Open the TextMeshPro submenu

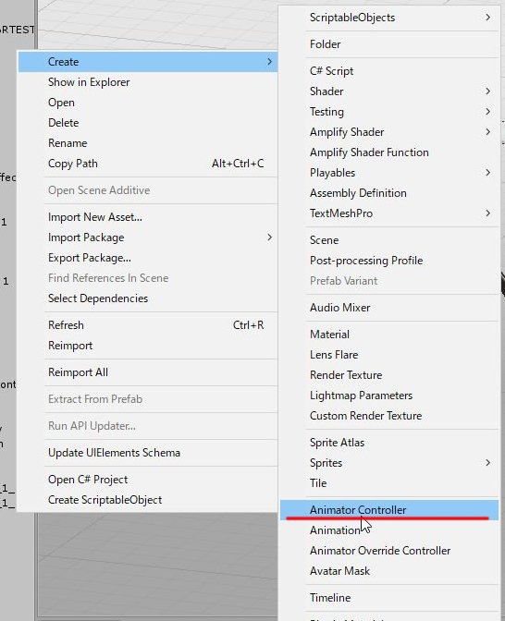389,213
